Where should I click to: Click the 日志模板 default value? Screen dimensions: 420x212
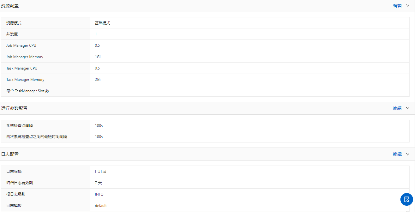[101, 206]
